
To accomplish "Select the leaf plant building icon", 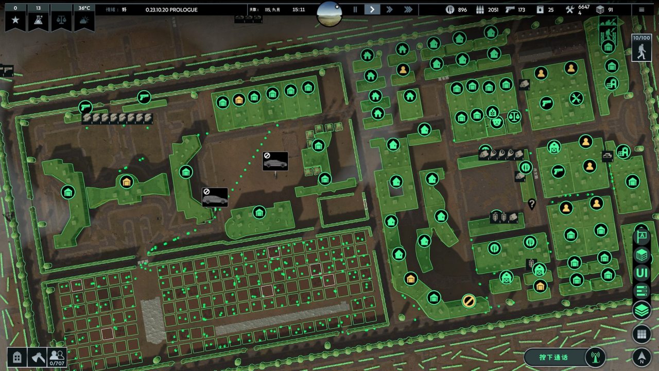I will click(x=493, y=112).
